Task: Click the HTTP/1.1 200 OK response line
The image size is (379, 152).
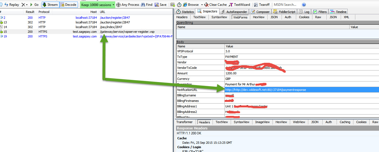Action: 189,133
